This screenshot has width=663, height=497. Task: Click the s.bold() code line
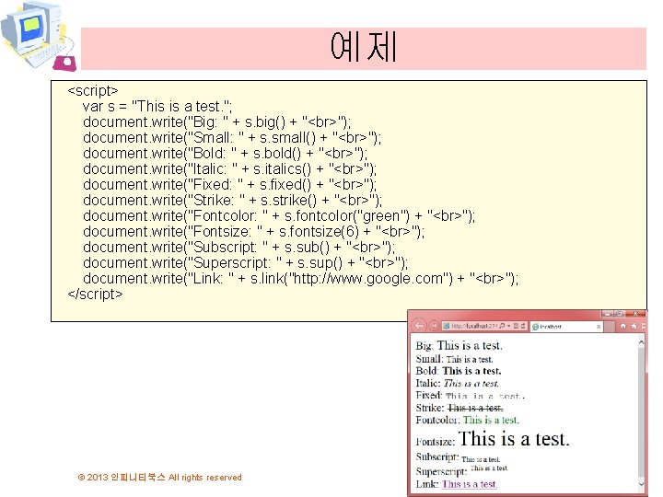(x=225, y=154)
